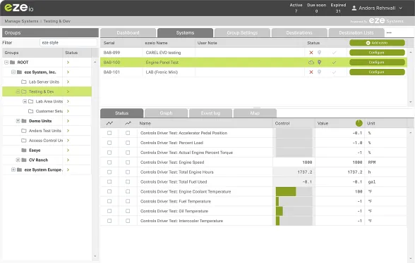
Task: Click the Engine Coolant Temperature control bar
Action: (294, 192)
